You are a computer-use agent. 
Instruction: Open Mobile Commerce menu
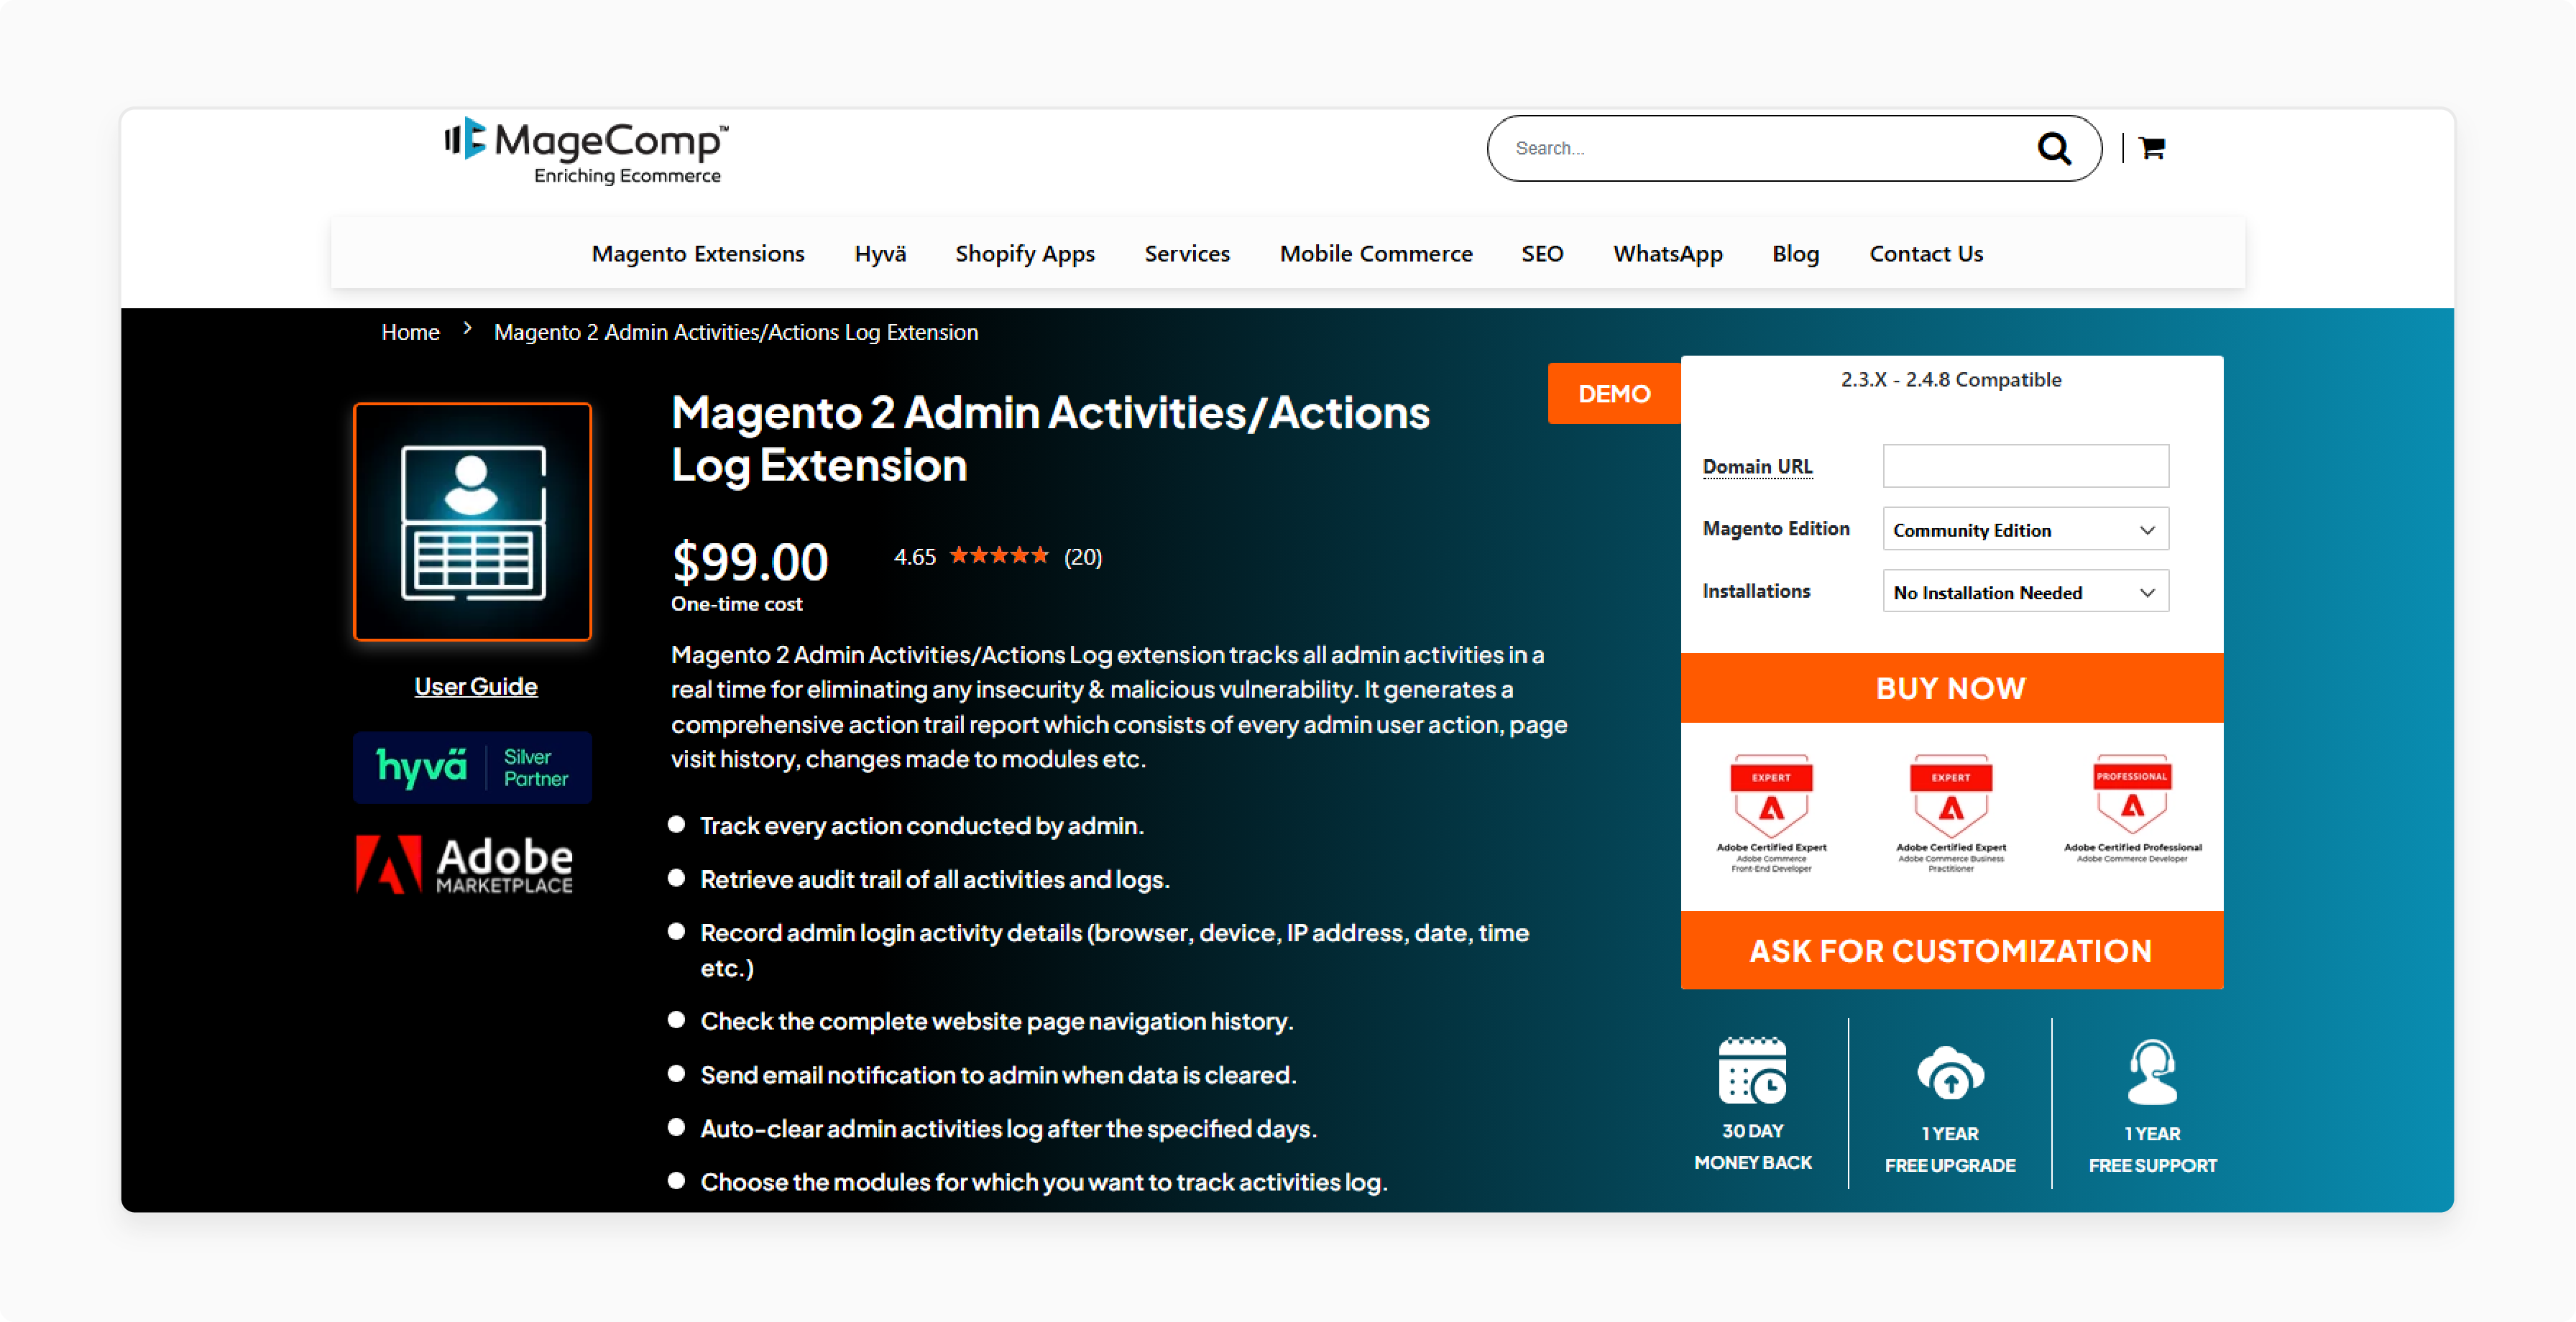point(1376,254)
